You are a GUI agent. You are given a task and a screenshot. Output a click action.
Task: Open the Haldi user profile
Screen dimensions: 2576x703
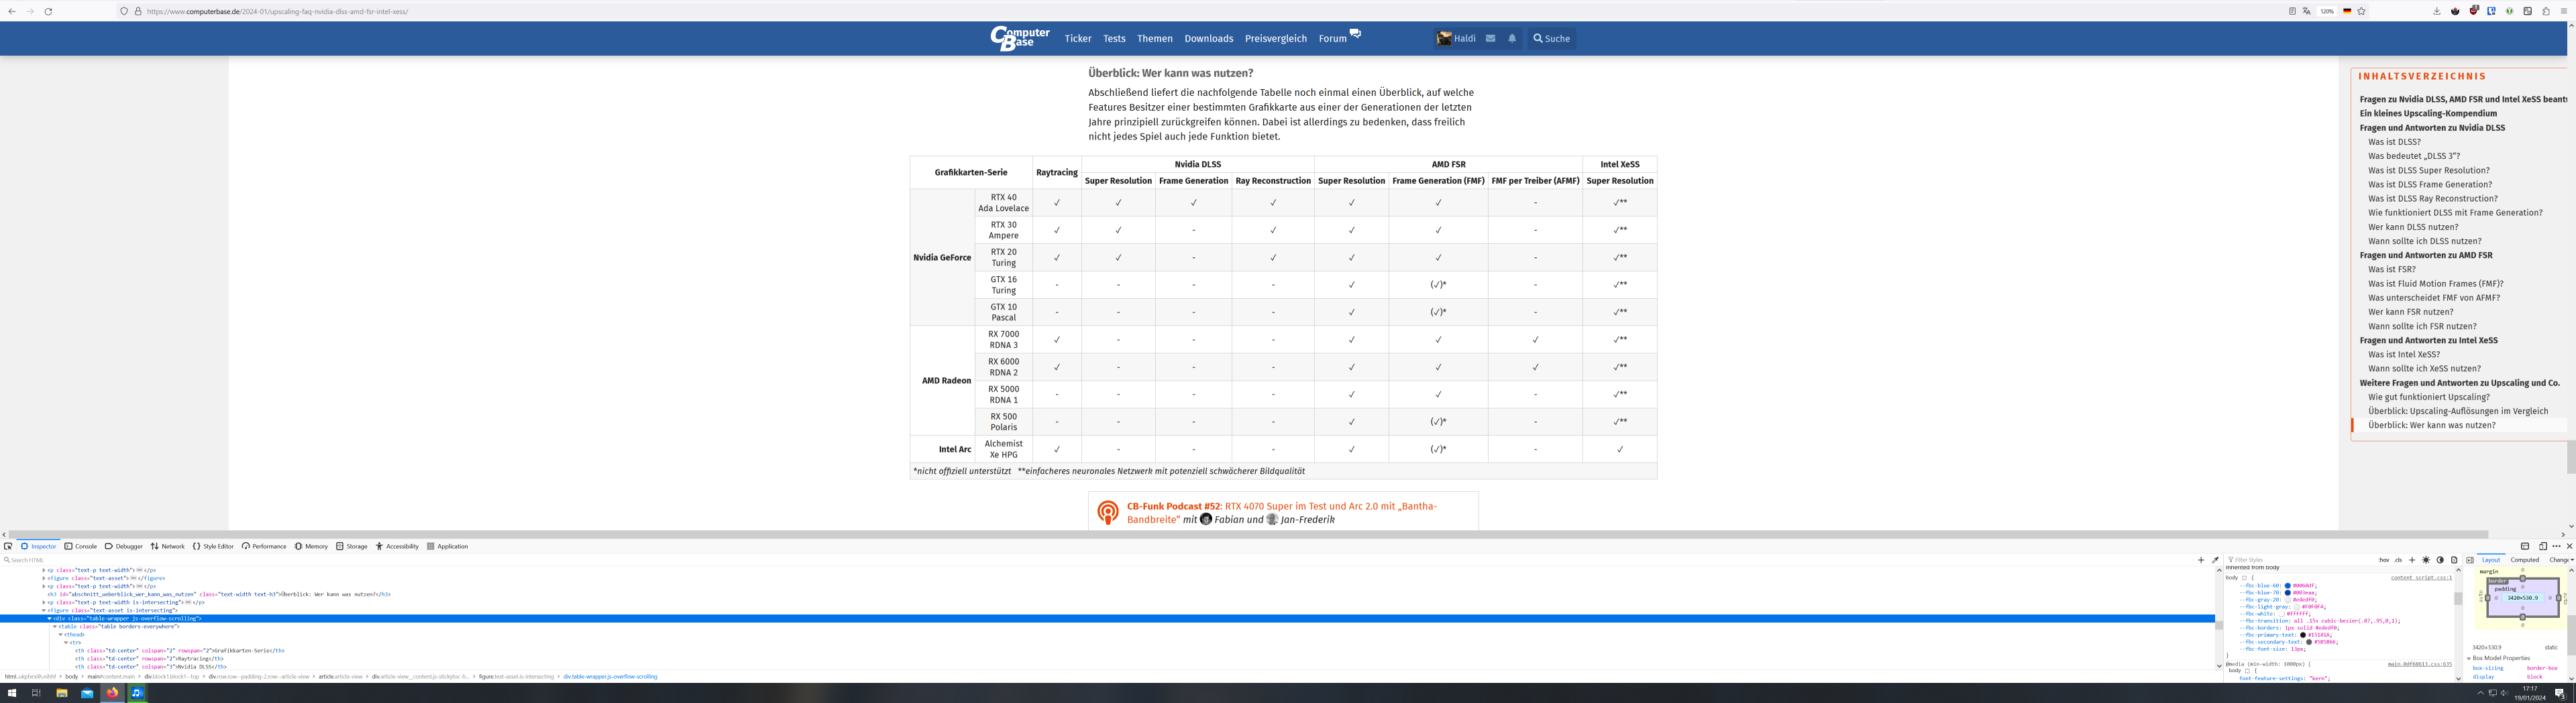click(x=1456, y=39)
